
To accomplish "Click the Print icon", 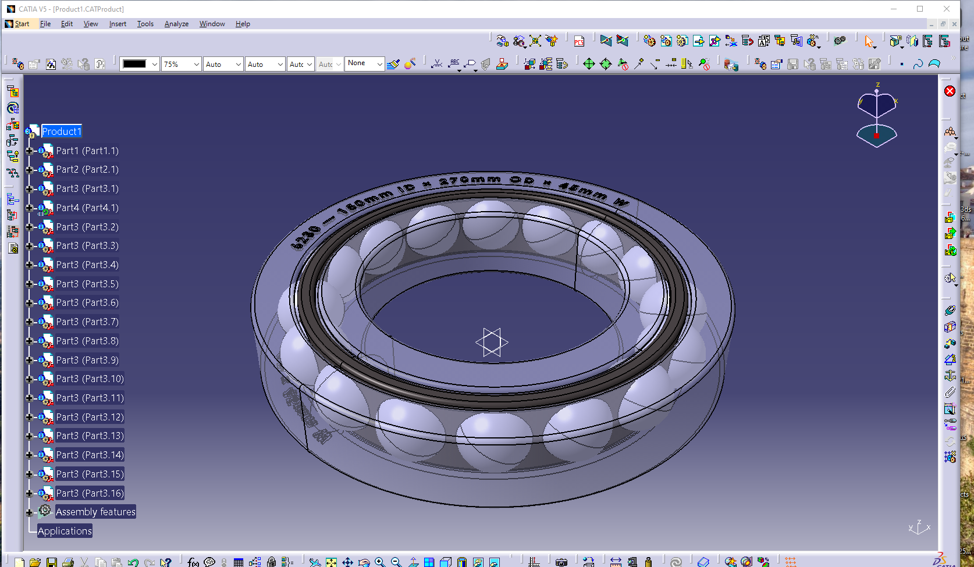I will point(68,562).
